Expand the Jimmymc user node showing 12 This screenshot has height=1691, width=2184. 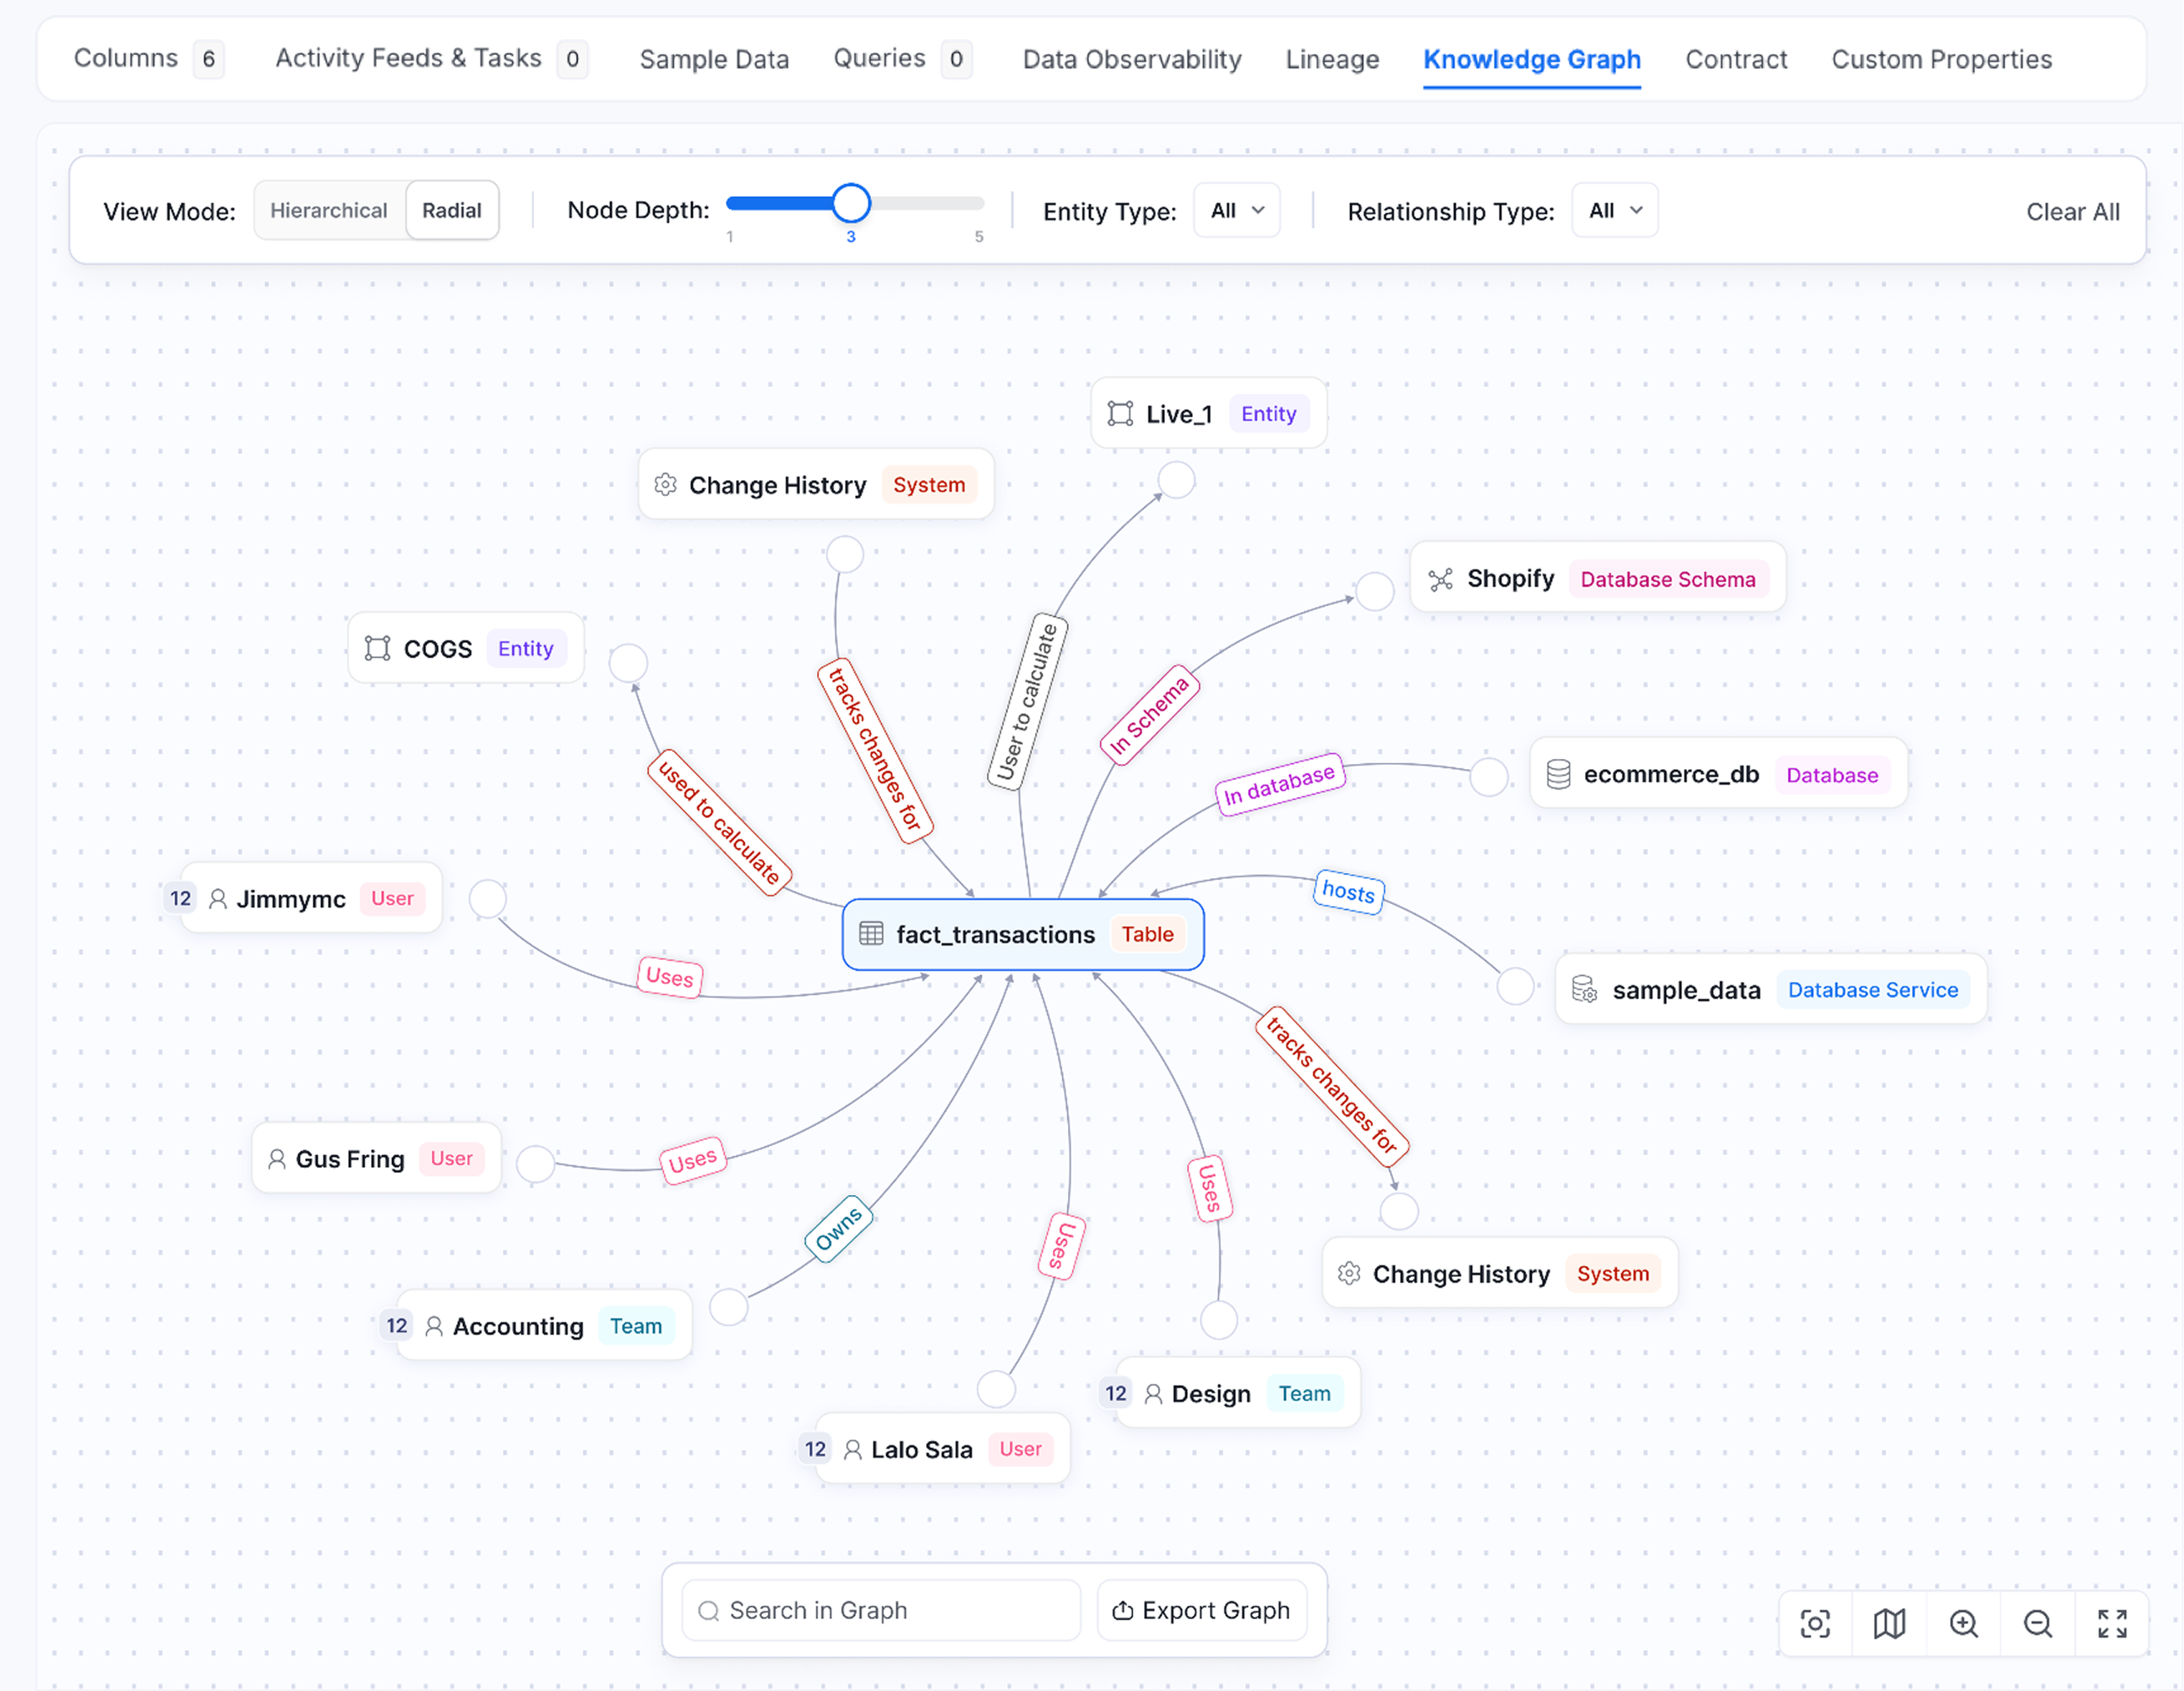coord(180,898)
